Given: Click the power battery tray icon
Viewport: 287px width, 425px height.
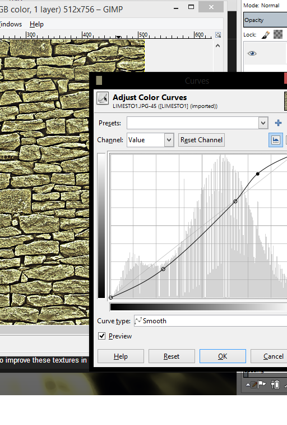Looking at the screenshot, I should pyautogui.click(x=275, y=385).
